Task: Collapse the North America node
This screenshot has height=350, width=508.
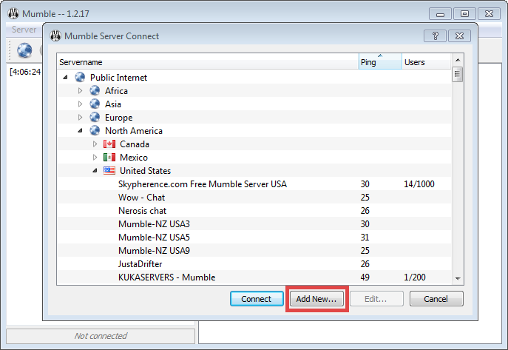Action: (81, 131)
